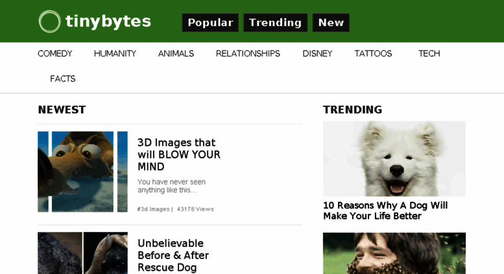
Task: Click the #3d Images tag
Action: click(x=153, y=209)
